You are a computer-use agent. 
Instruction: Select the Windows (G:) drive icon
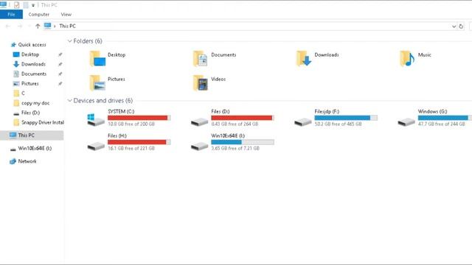406,121
